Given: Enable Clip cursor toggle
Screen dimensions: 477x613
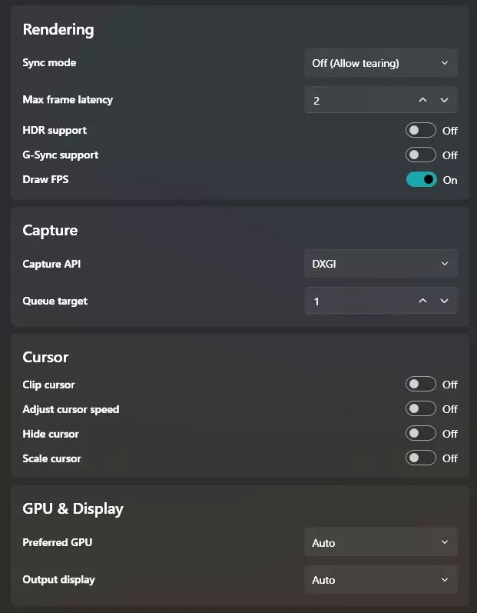Looking at the screenshot, I should (421, 384).
